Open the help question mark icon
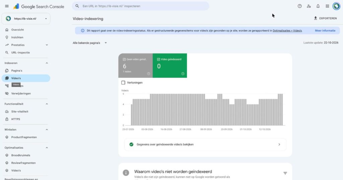343x180 pixels. 300,6
